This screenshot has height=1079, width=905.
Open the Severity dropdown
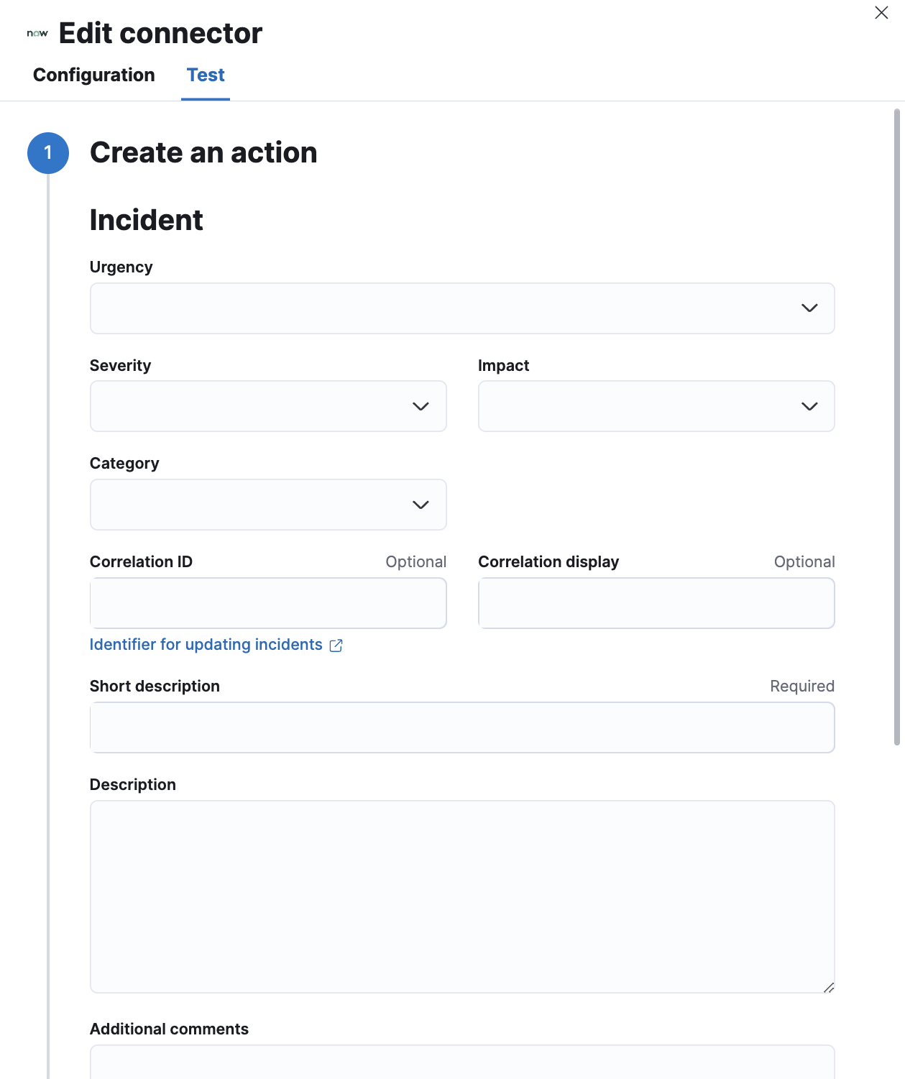pos(268,406)
